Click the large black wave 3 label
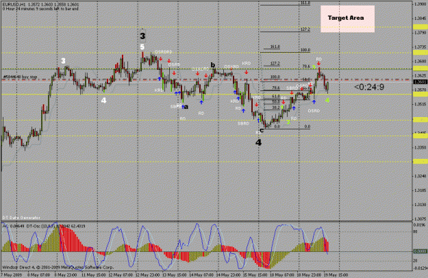Image resolution: width=428 pixels, height=278 pixels. pyautogui.click(x=142, y=36)
